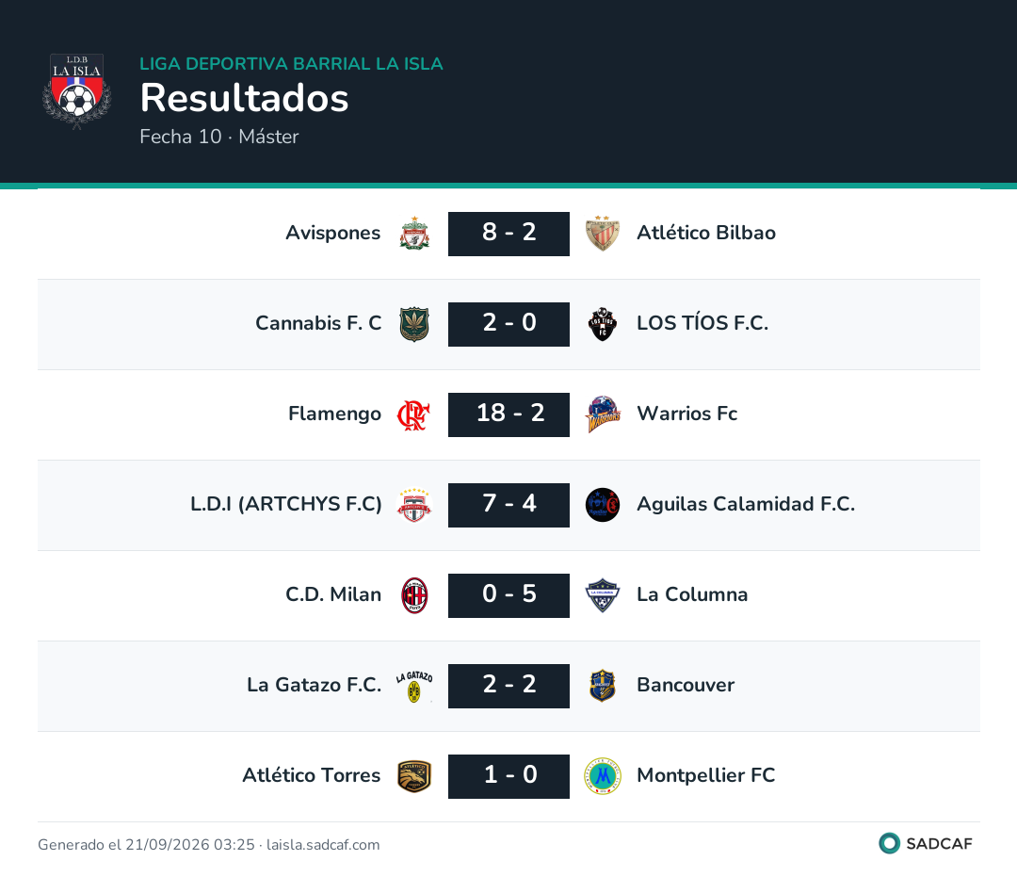The height and width of the screenshot is (893, 1017).
Task: Click the Bancouver team crest
Action: (x=603, y=686)
